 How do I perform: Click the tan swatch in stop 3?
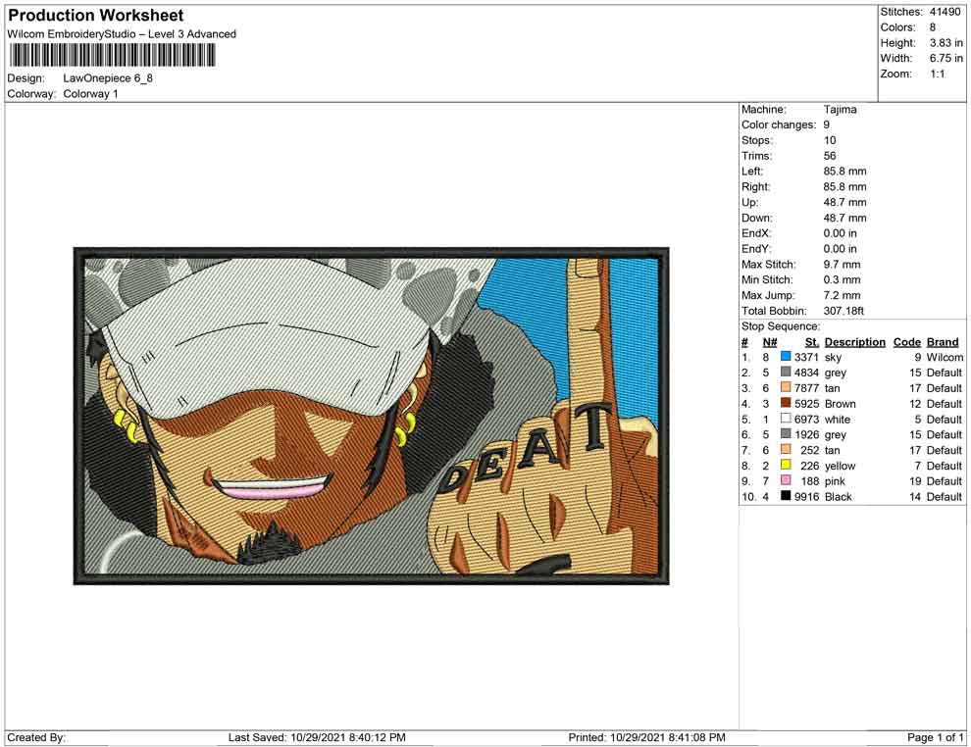786,387
